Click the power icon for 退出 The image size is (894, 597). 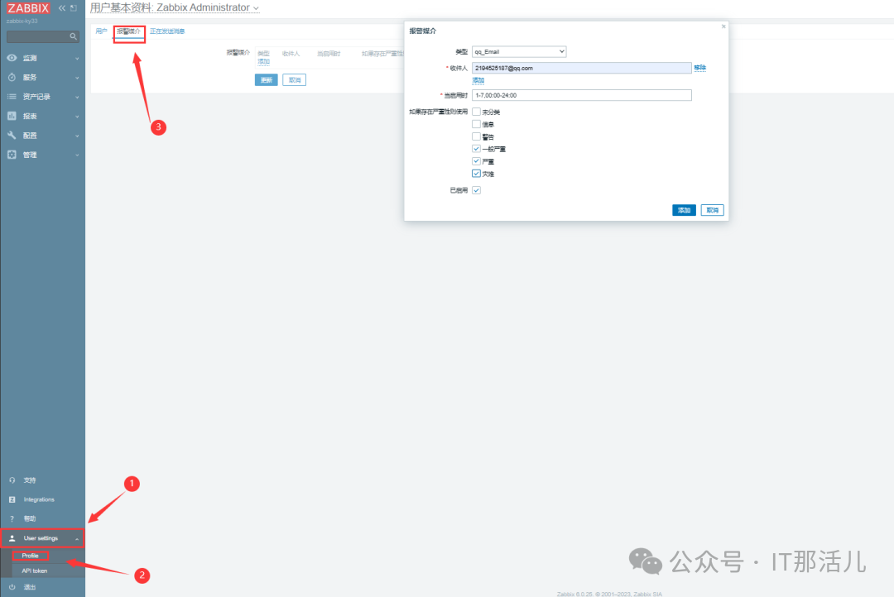click(x=12, y=587)
